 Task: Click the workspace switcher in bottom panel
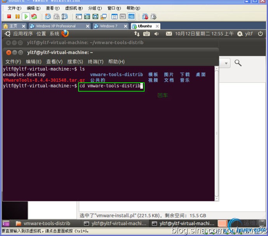pos(223,223)
